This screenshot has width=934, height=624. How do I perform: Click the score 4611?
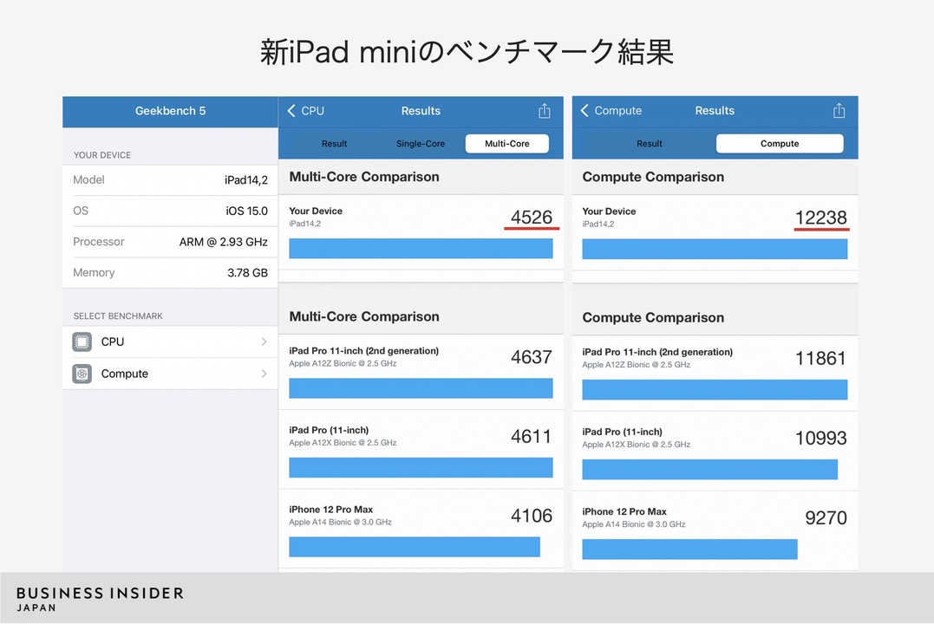point(532,437)
